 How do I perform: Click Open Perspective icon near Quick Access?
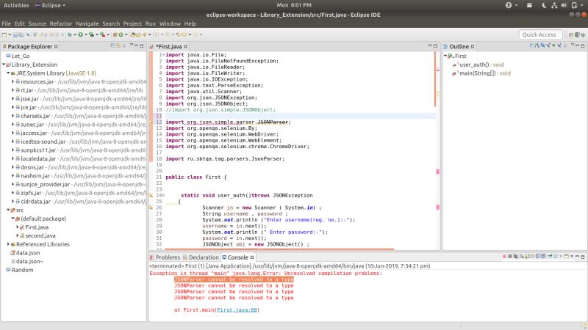click(x=571, y=34)
